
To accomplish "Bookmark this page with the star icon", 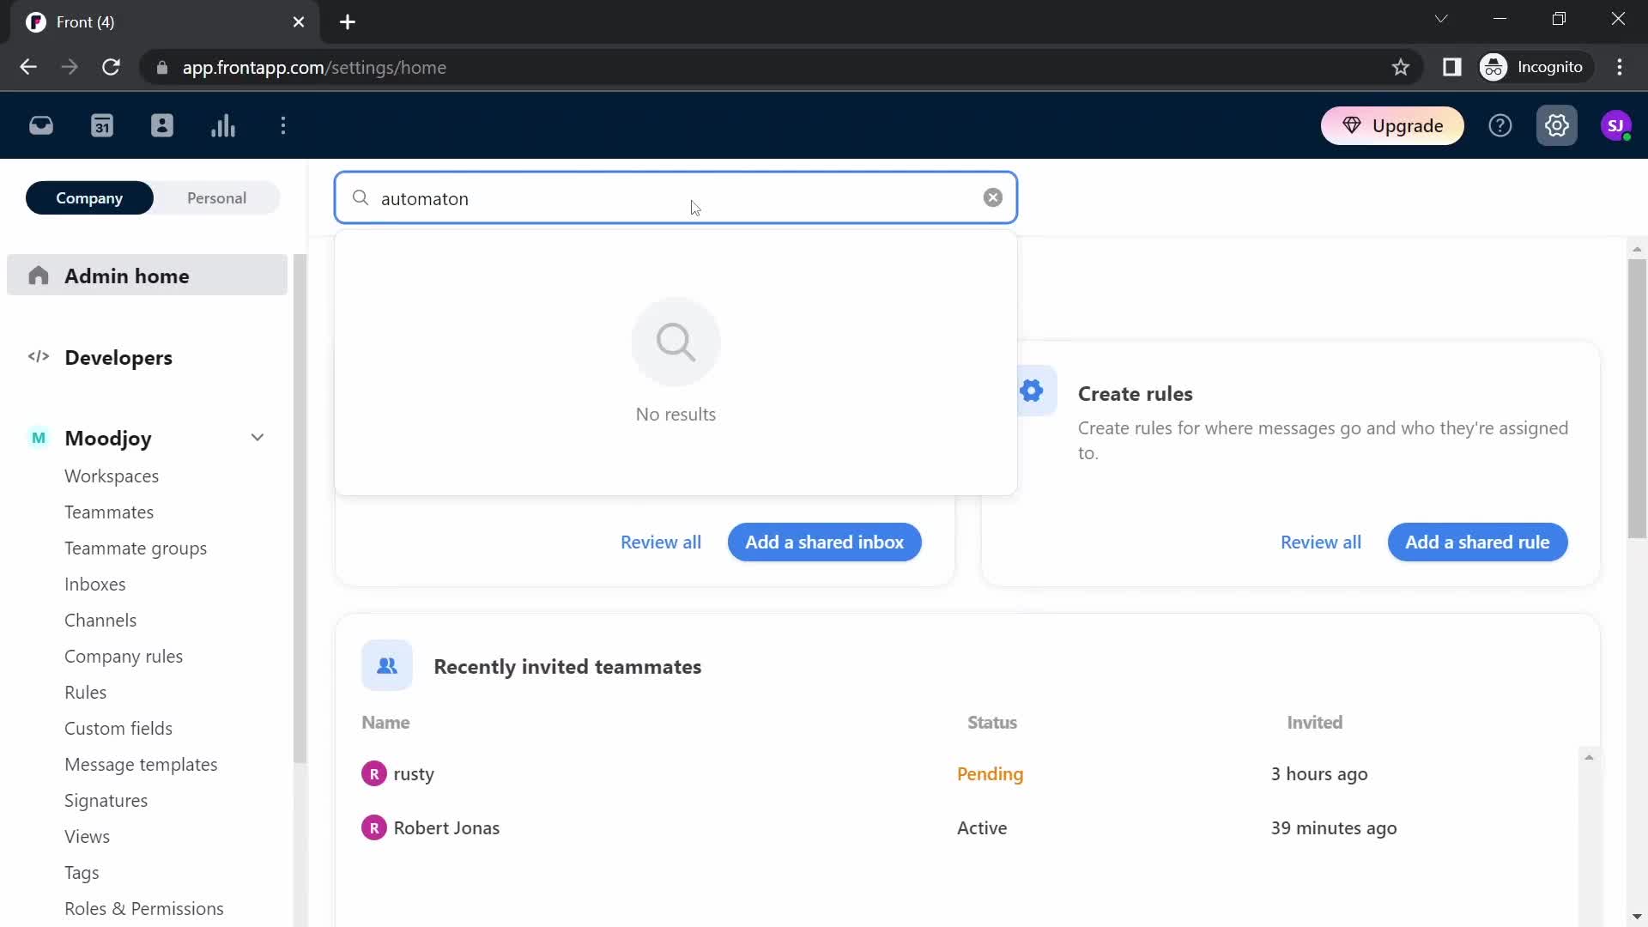I will pos(1401,68).
